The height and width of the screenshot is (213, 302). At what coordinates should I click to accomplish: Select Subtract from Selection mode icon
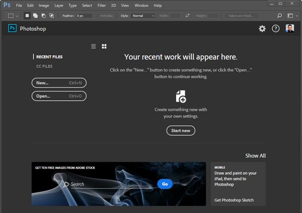tap(43, 16)
